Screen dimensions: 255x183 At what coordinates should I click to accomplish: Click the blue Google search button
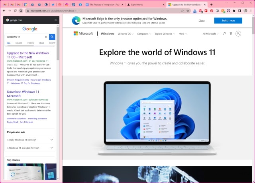coord(52,37)
